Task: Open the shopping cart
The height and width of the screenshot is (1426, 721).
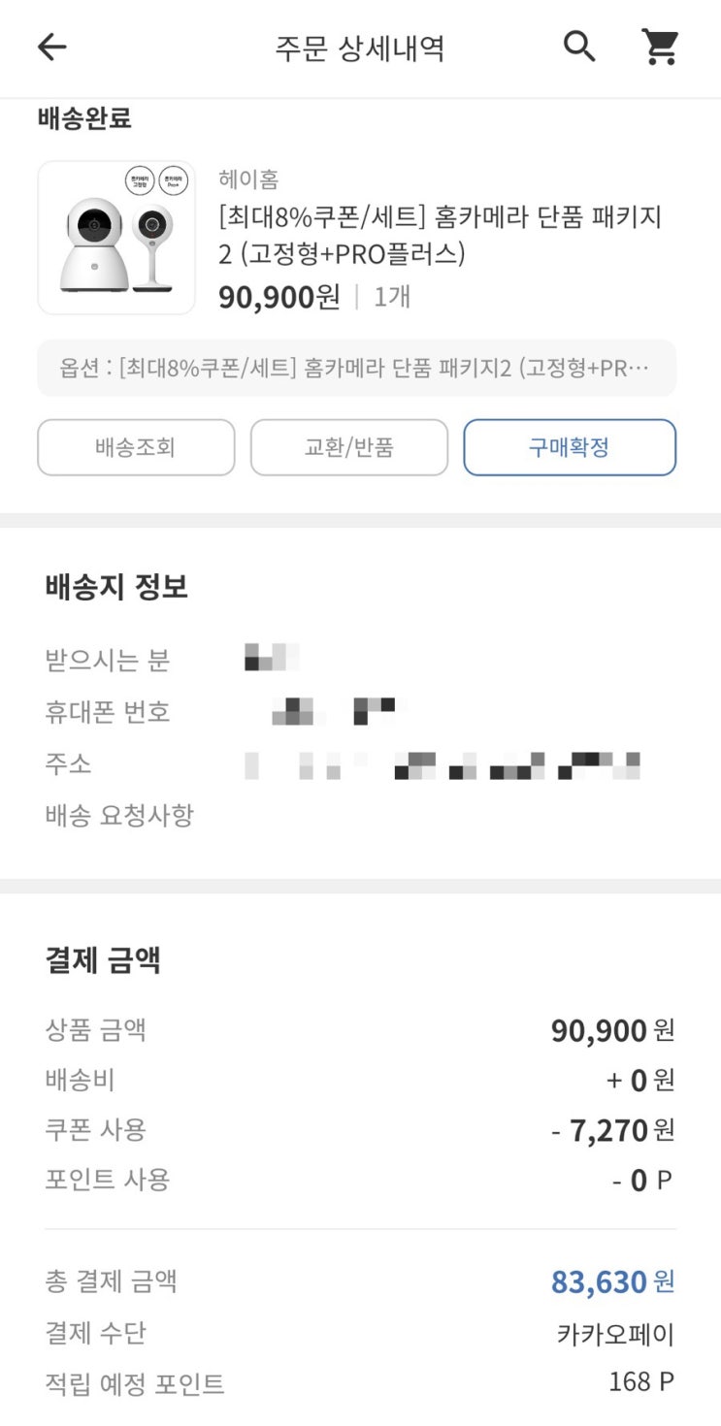Action: (660, 47)
